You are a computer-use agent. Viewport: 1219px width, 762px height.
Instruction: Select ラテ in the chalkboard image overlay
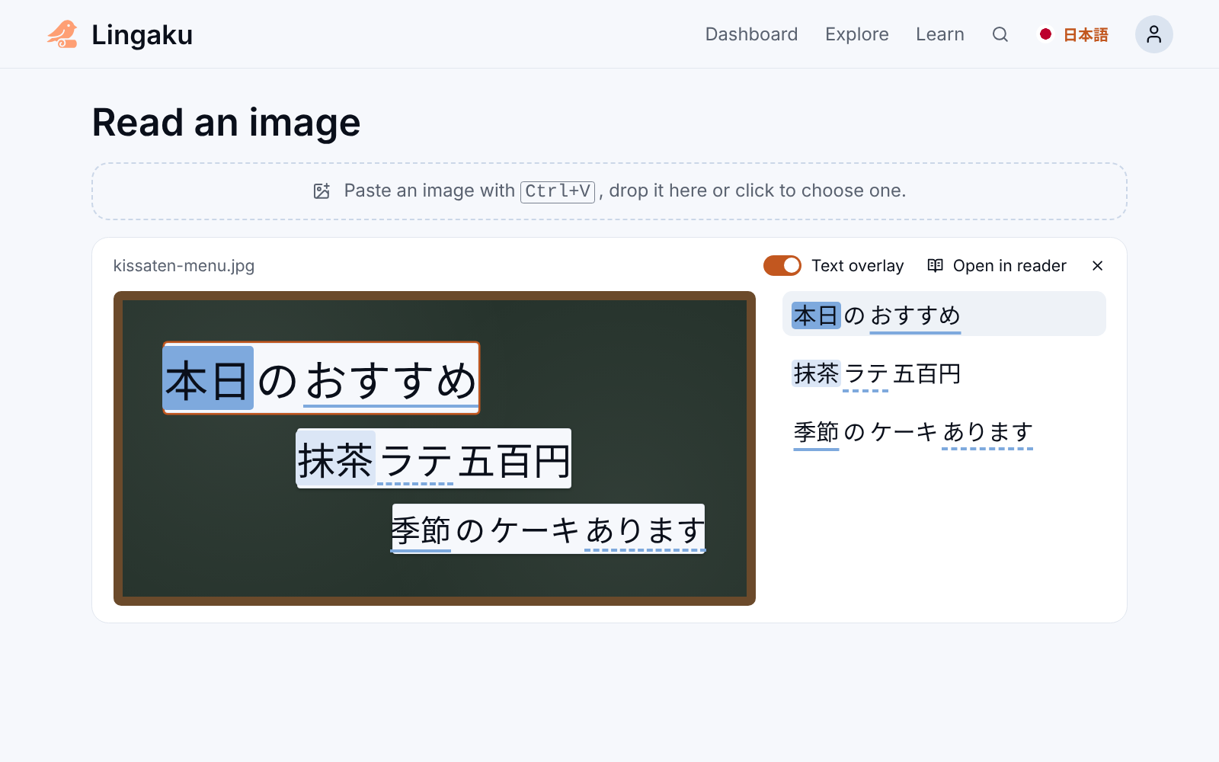[415, 460]
